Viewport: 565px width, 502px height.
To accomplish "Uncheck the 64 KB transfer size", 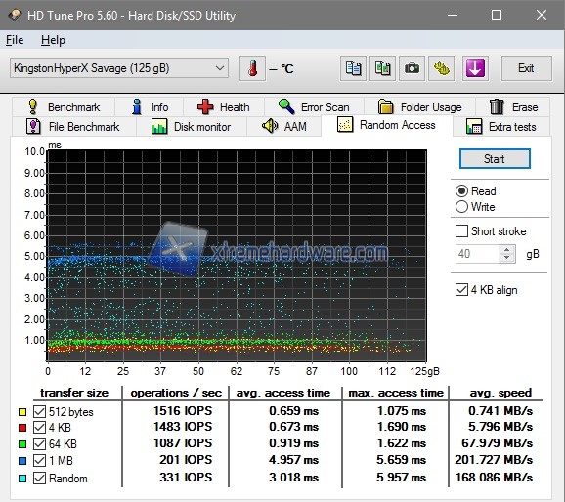I will click(39, 444).
